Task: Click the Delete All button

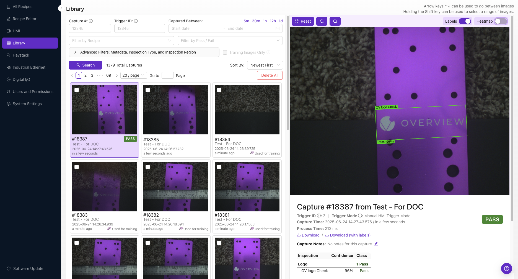Action: coord(270,75)
